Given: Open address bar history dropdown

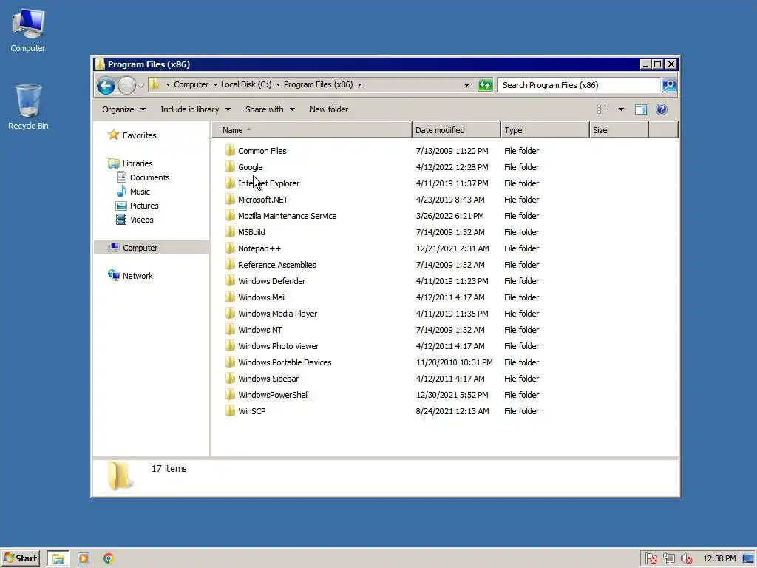Looking at the screenshot, I should click(466, 85).
